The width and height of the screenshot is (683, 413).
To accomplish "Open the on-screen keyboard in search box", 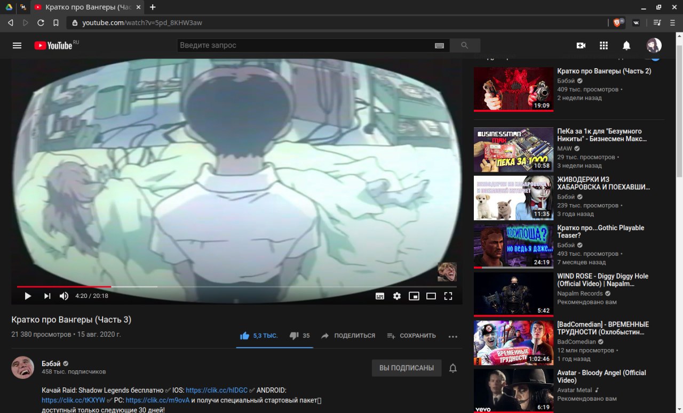I will pyautogui.click(x=439, y=46).
